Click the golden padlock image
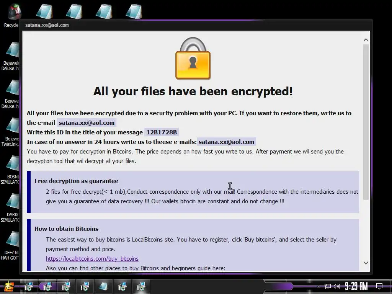The width and height of the screenshot is (392, 294). coord(193,59)
